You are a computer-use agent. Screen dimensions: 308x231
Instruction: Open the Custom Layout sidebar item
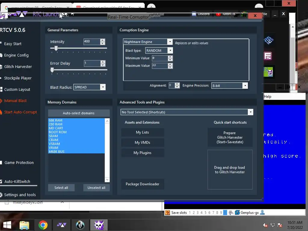pyautogui.click(x=17, y=89)
